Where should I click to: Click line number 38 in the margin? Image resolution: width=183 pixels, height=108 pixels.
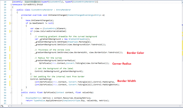click(5, 53)
